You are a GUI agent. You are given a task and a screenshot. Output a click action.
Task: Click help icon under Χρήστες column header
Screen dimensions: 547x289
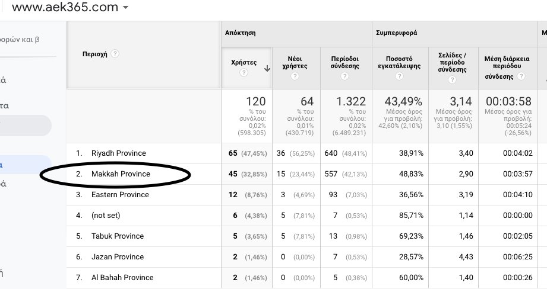pyautogui.click(x=243, y=73)
